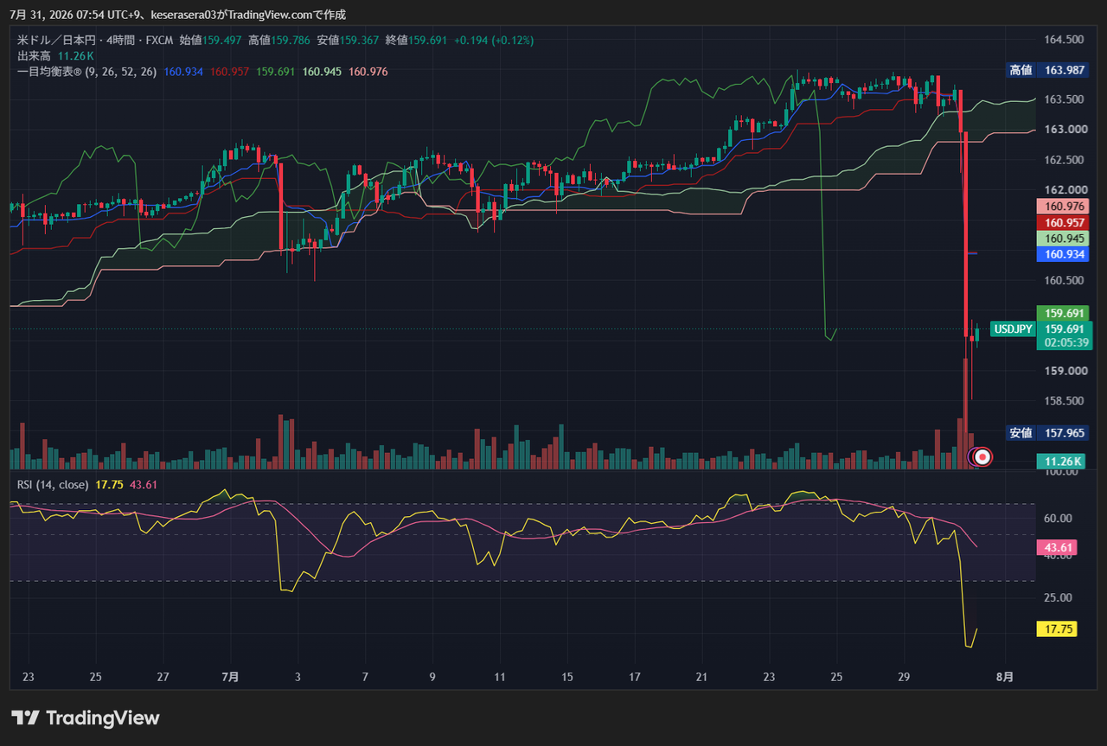Click the red 160.957 value in Ichimoku legend
The width and height of the screenshot is (1107, 746).
coord(230,71)
